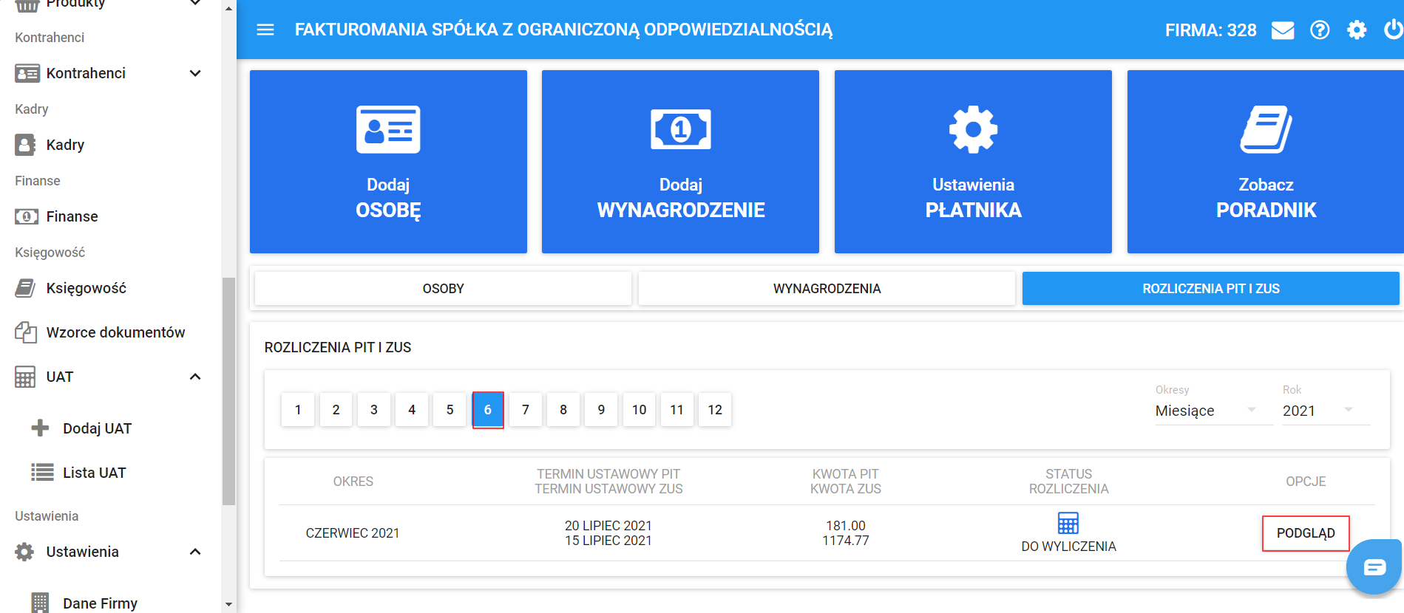The width and height of the screenshot is (1404, 613).
Task: Click the Ustawienia gear icon in sidebar
Action: [x=24, y=552]
